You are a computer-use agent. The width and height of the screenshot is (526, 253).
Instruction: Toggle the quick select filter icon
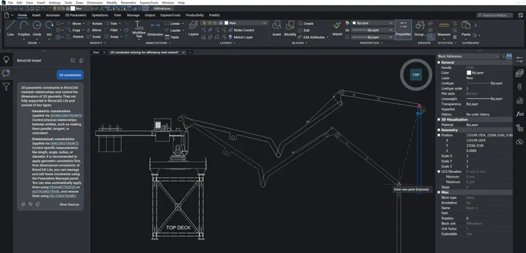[503, 56]
